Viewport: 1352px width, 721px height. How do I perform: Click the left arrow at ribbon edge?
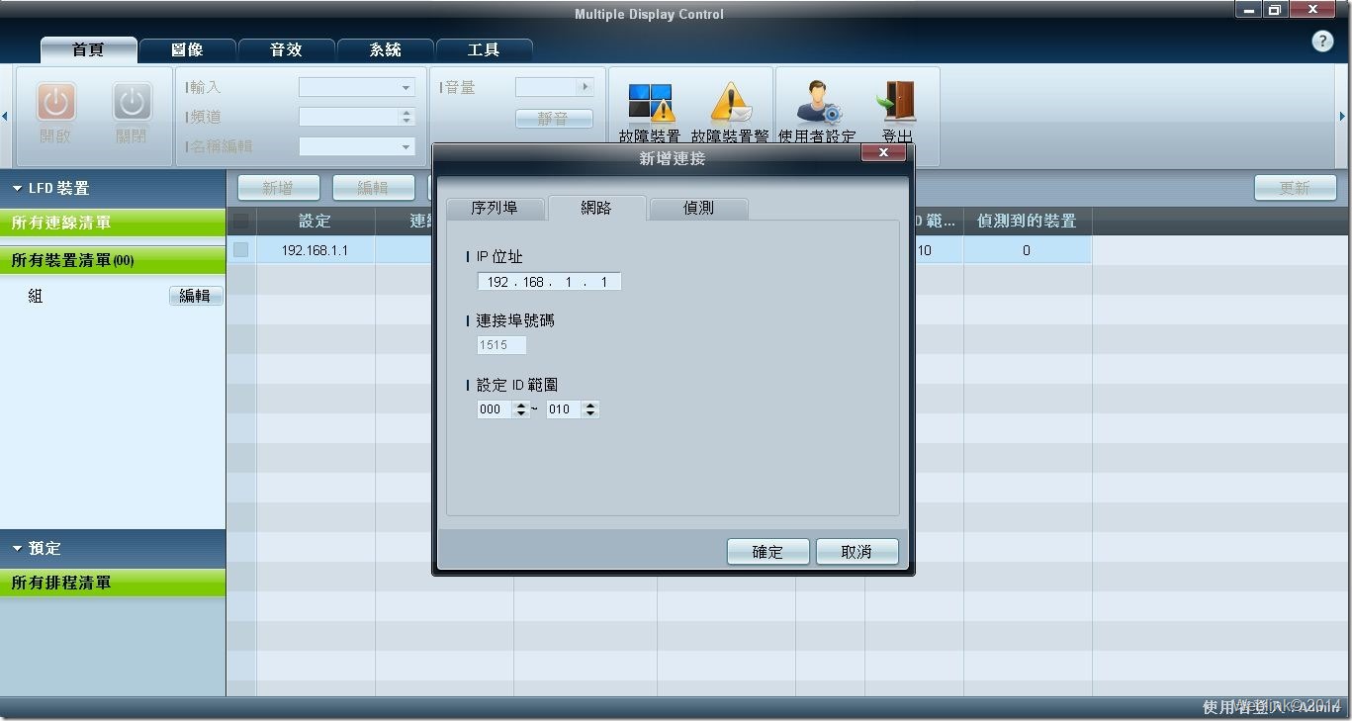coord(5,117)
